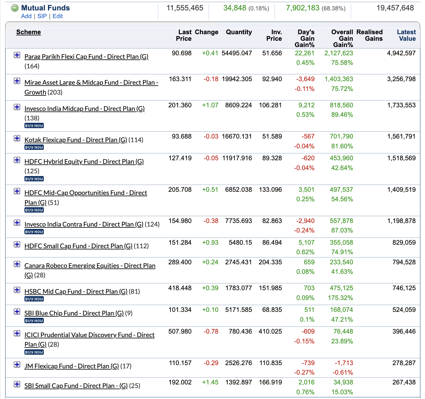Click Buy Now badge under Invesco India Midcap Fund
Image resolution: width=425 pixels, height=399 pixels.
pyautogui.click(x=34, y=125)
